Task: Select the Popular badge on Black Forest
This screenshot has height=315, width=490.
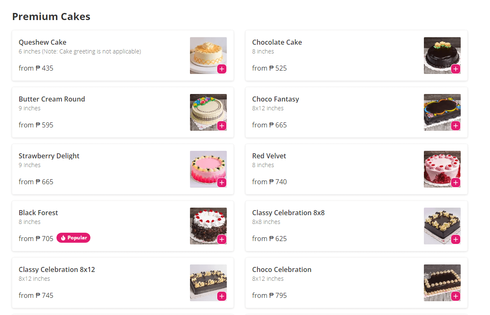Action: coord(73,238)
